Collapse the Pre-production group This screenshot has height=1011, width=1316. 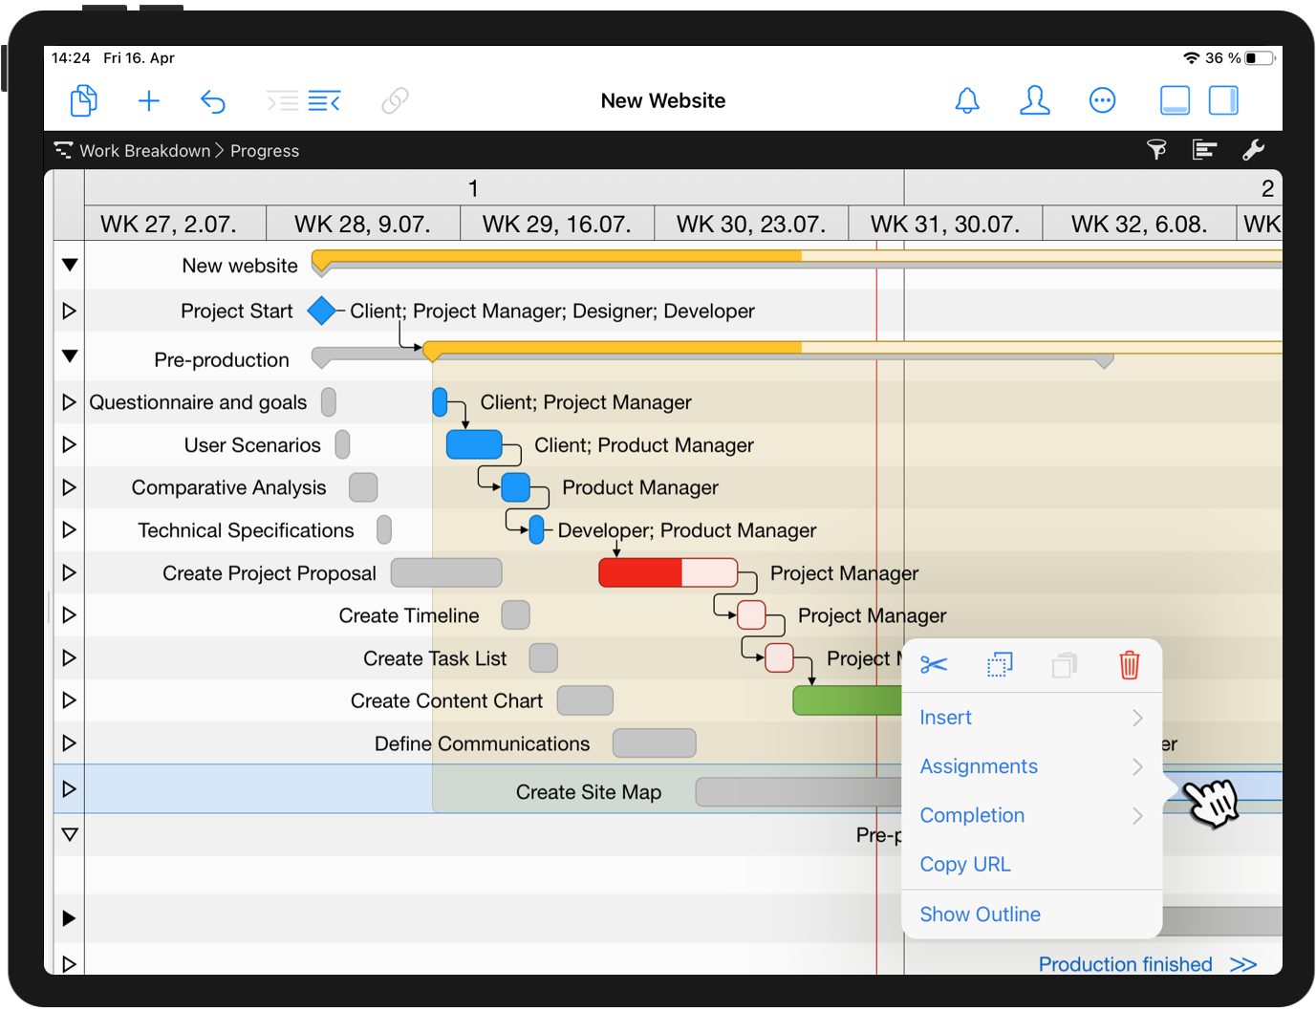70,356
